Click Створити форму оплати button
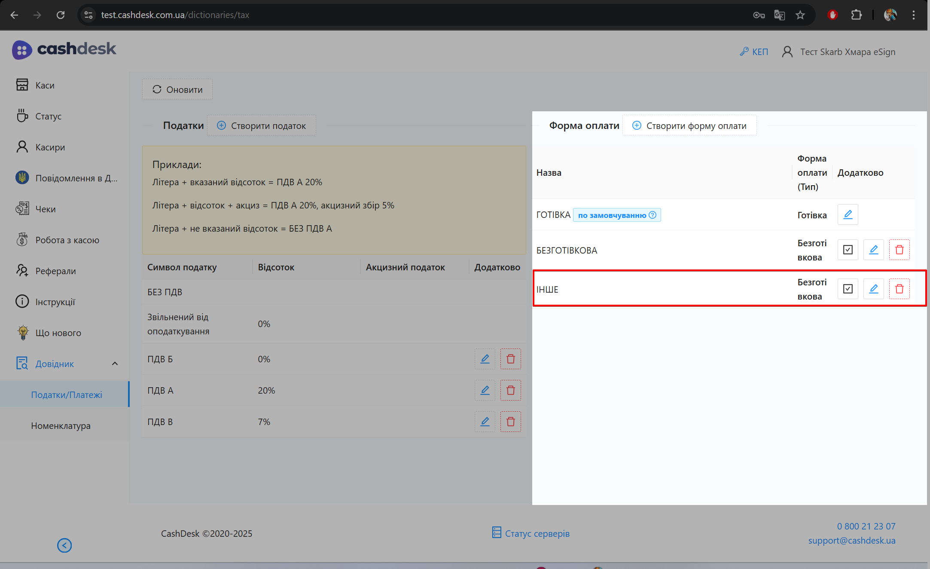The width and height of the screenshot is (930, 569). [689, 125]
